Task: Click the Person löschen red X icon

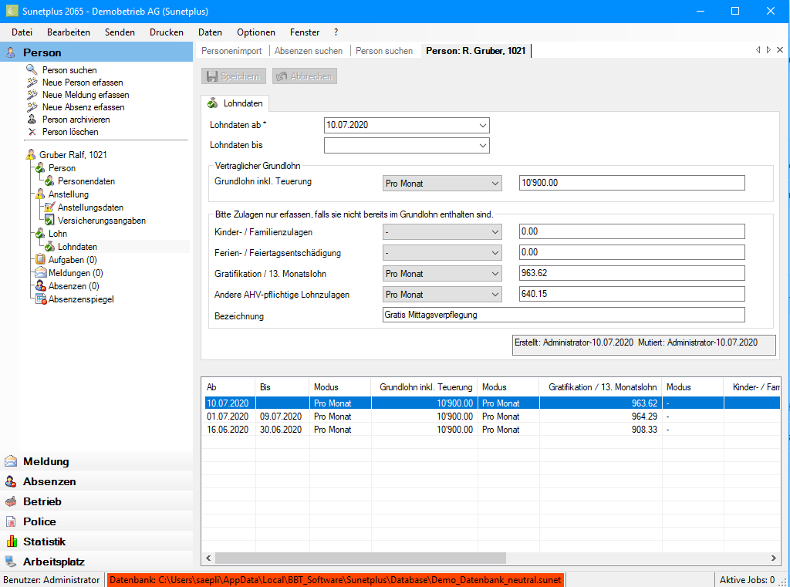Action: tap(32, 132)
